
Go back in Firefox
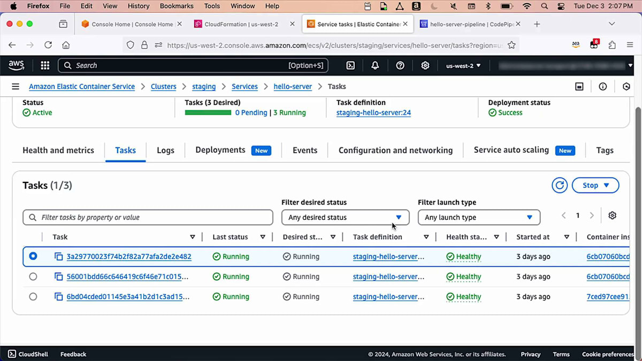[12, 45]
